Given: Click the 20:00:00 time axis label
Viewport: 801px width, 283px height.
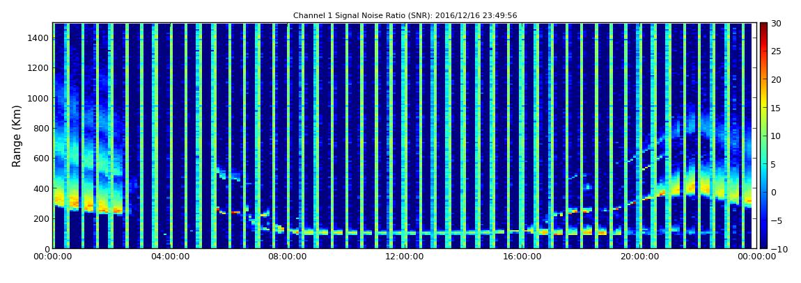Looking at the screenshot, I should tap(638, 257).
